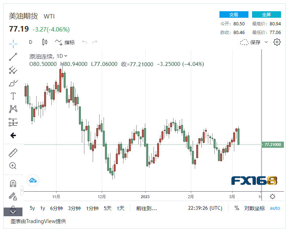The width and height of the screenshot is (289, 230).
Task: Select the 1y time range
Action: [43, 208]
